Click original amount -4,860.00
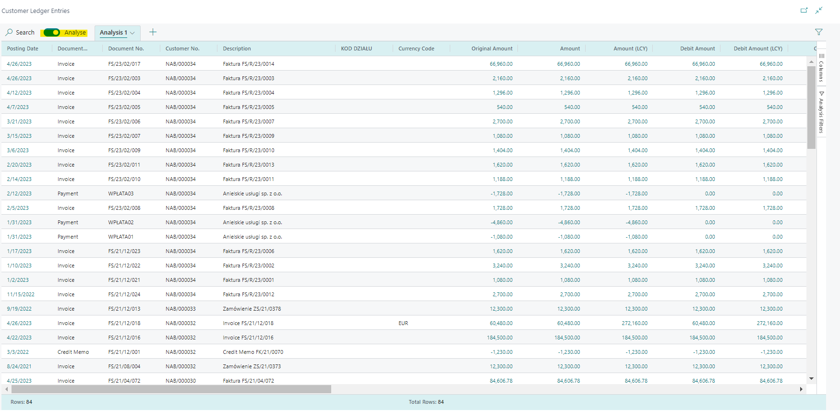Viewport: 840px width, 411px height. point(501,222)
